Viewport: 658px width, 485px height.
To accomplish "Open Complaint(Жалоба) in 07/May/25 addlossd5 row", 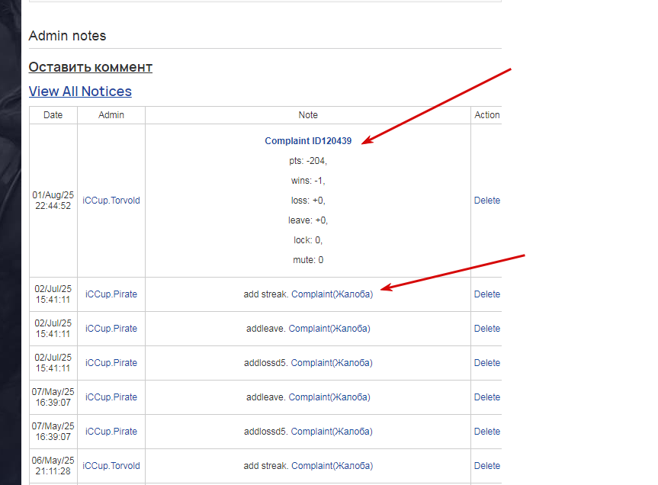I will [x=332, y=432].
